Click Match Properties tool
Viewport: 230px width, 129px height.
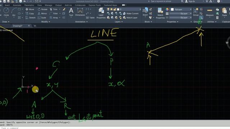pyautogui.click(x=160, y=13)
